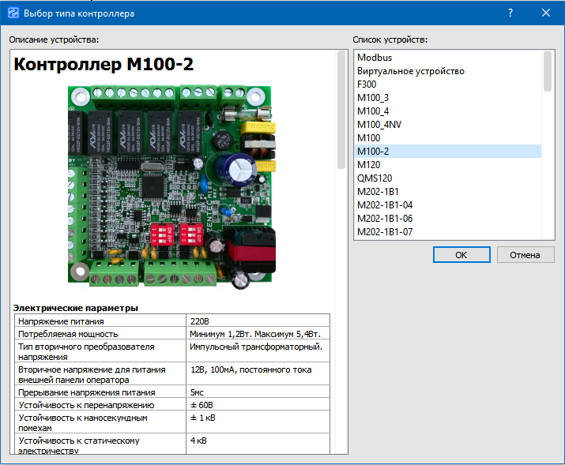Click the description panel scrollbar
Image resolution: width=565 pixels, height=465 pixels.
click(x=341, y=111)
